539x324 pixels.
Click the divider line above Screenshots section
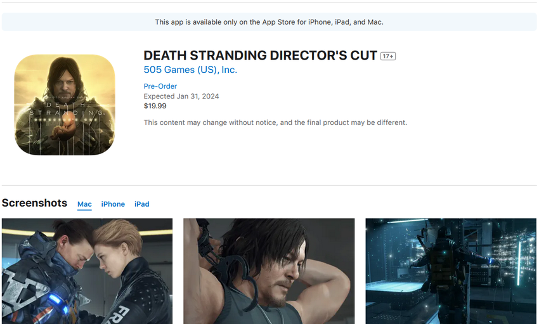click(269, 185)
